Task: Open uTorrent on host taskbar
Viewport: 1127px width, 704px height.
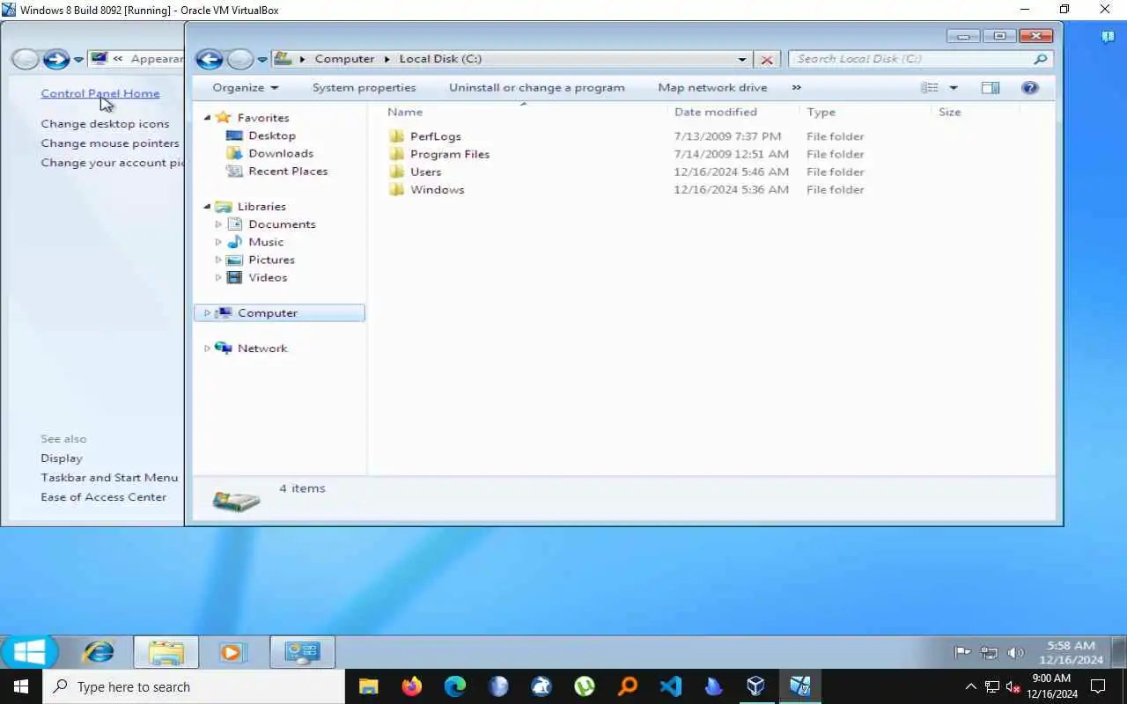Action: coord(584,686)
